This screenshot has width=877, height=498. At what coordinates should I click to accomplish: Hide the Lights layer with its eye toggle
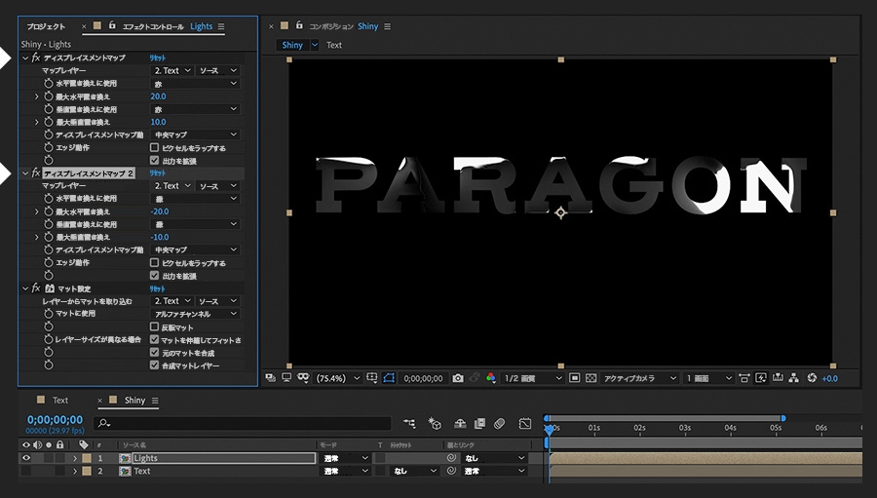[25, 458]
